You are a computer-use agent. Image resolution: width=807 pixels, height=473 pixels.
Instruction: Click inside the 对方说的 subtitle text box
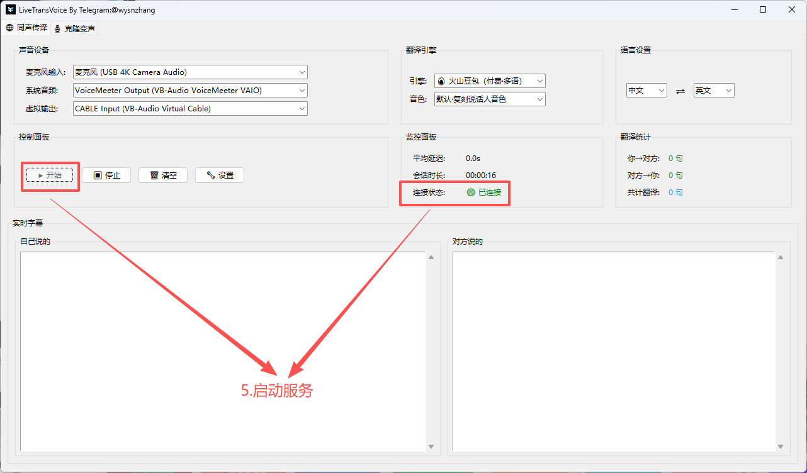613,351
